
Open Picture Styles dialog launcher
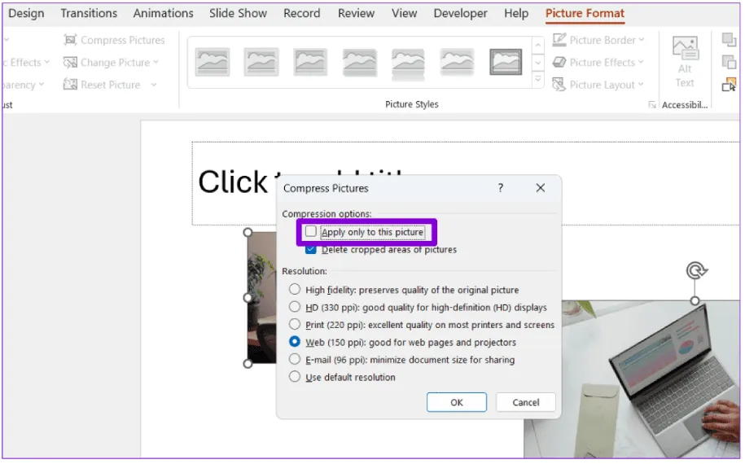[651, 105]
